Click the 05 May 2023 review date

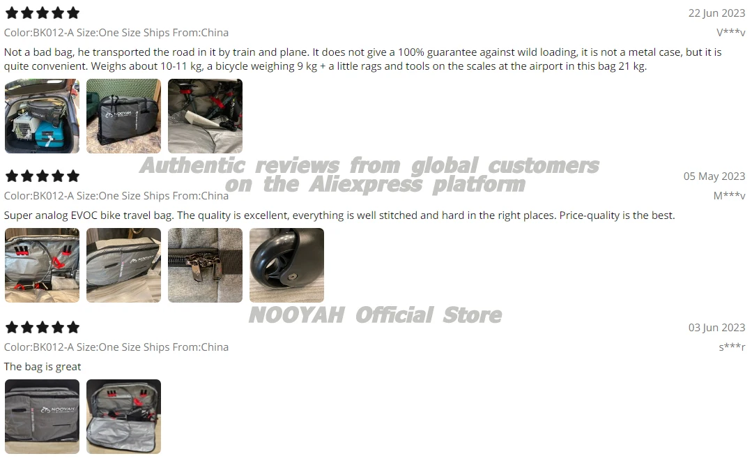coord(714,176)
